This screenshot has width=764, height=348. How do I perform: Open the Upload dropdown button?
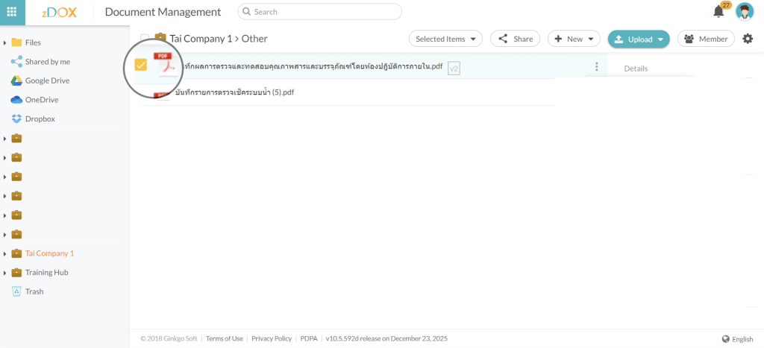point(639,39)
